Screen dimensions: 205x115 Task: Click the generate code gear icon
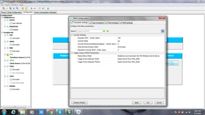(23, 8)
